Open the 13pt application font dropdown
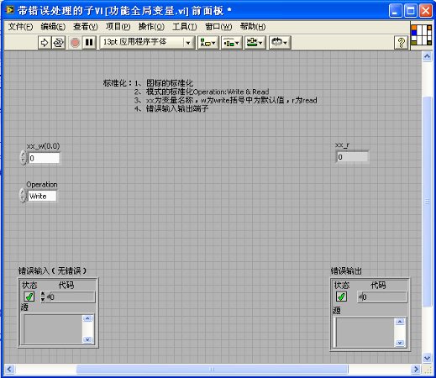 click(x=147, y=43)
